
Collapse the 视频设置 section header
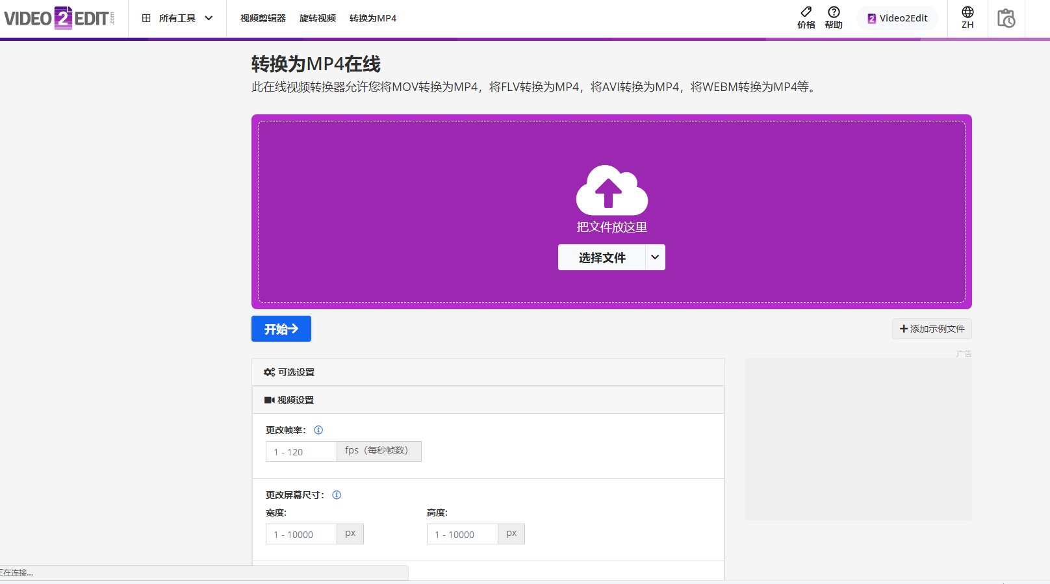pos(488,400)
